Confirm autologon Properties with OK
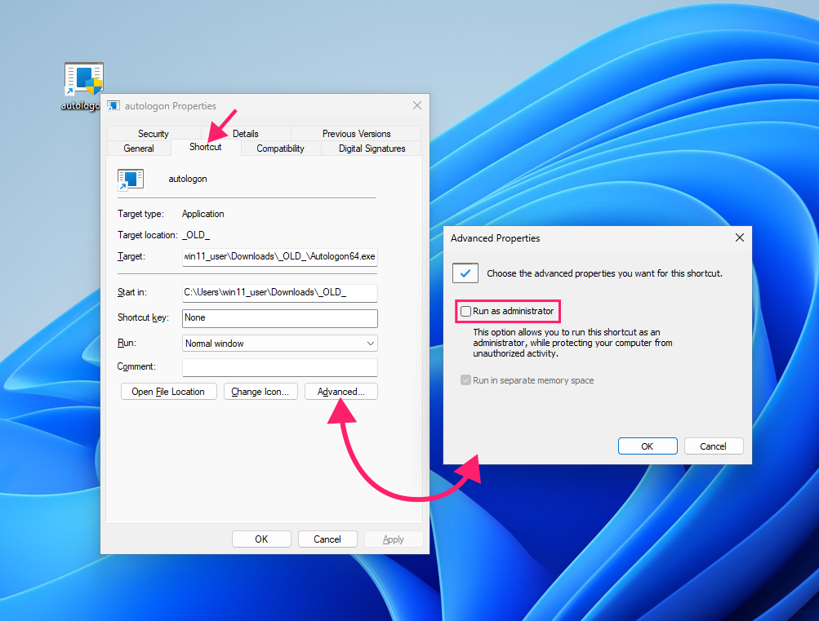 click(x=261, y=539)
